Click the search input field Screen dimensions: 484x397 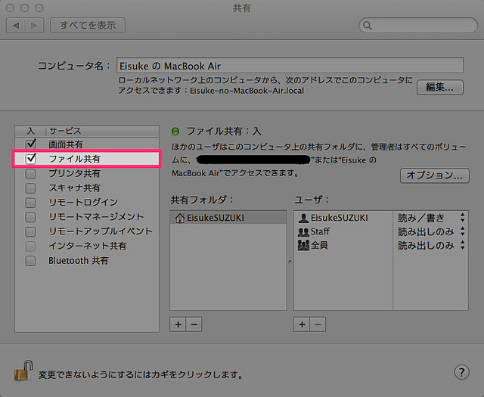pos(418,25)
